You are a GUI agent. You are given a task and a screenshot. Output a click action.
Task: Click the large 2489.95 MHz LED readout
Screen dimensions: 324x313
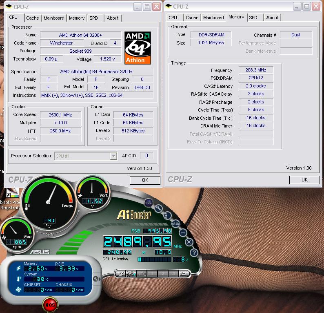click(138, 241)
